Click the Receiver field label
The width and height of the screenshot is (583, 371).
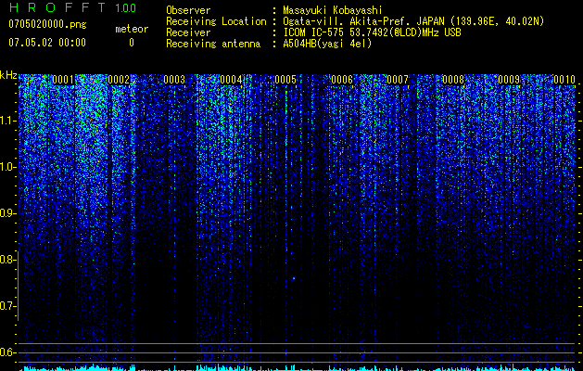click(188, 32)
